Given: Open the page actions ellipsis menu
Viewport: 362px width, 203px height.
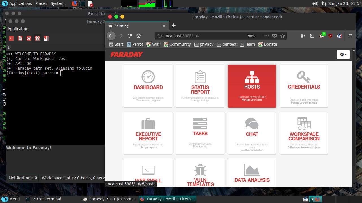Looking at the screenshot, I should click(266, 36).
